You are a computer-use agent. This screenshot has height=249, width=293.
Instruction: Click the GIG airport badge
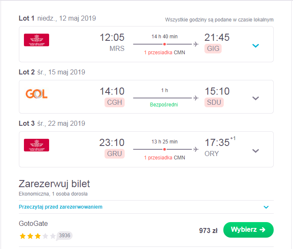[x=213, y=48]
